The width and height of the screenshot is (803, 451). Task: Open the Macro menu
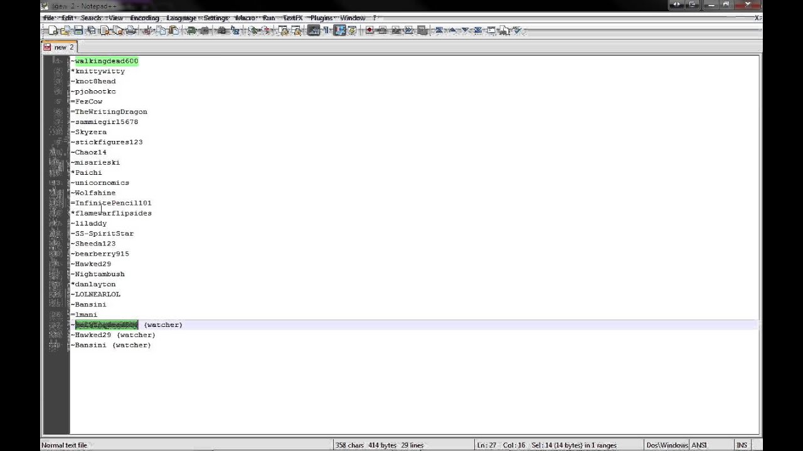pyautogui.click(x=245, y=18)
